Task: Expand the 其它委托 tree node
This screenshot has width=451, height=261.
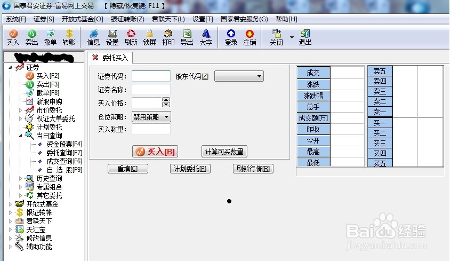Action: click(x=20, y=195)
